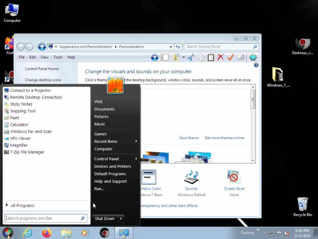This screenshot has width=318, height=239.
Task: Launch Snipping Tool
Action: [x=47, y=111]
